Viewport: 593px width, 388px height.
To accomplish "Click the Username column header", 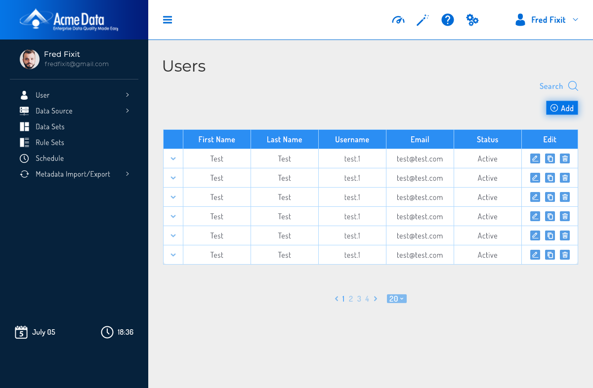I will 352,139.
